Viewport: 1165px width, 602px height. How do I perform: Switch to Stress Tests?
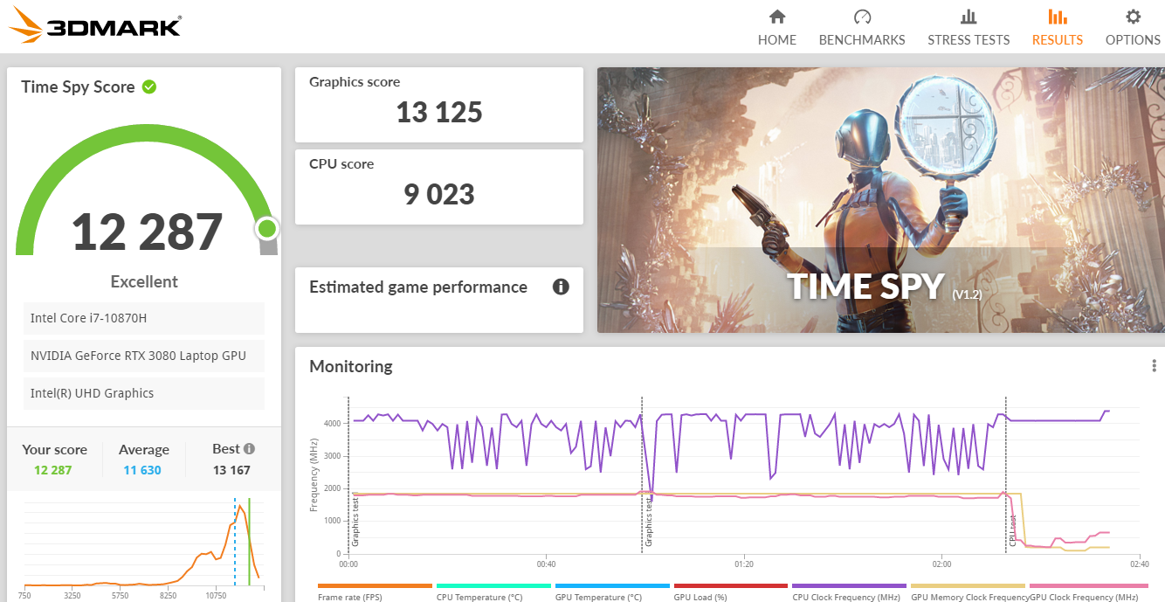969,27
